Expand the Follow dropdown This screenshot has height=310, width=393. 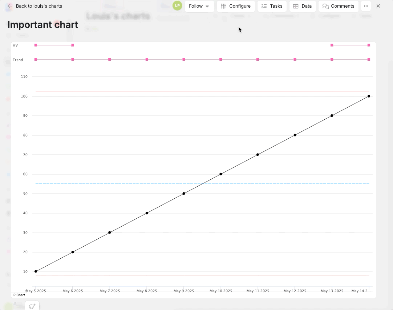(x=199, y=6)
